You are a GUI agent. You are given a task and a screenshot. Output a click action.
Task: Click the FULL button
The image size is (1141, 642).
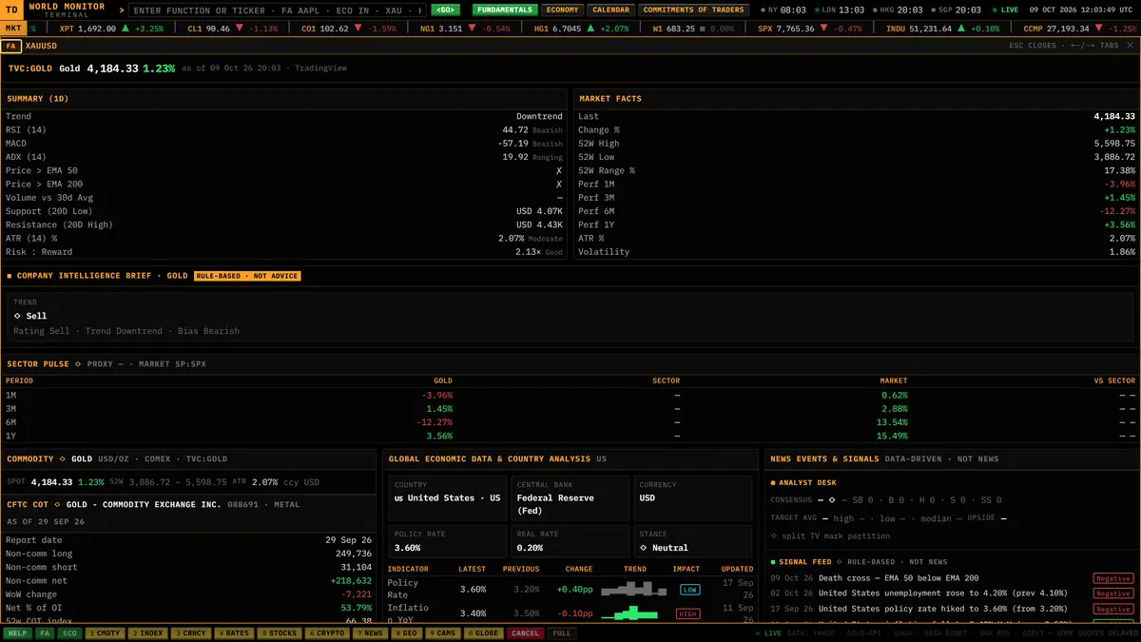point(561,632)
